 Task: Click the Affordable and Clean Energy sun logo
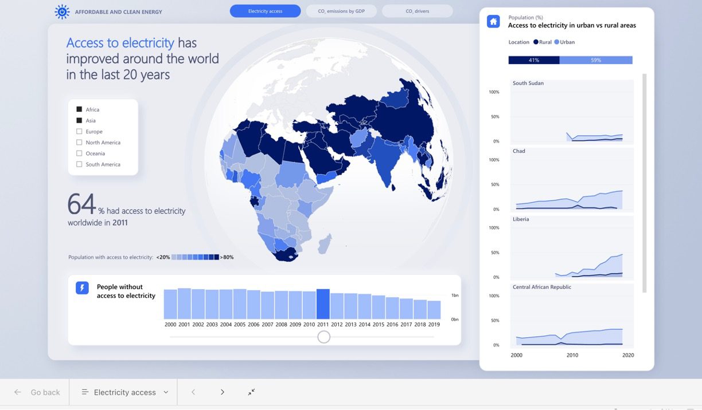[x=62, y=11]
